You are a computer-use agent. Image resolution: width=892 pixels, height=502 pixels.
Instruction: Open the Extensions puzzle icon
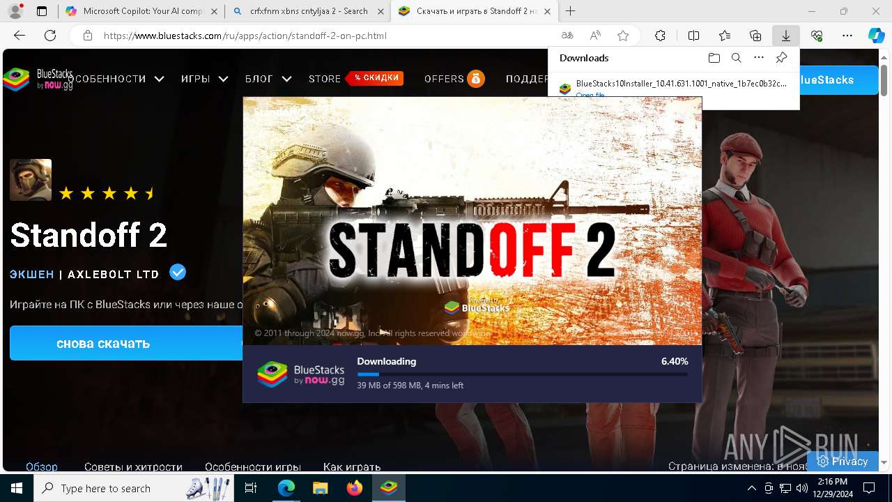pyautogui.click(x=660, y=36)
